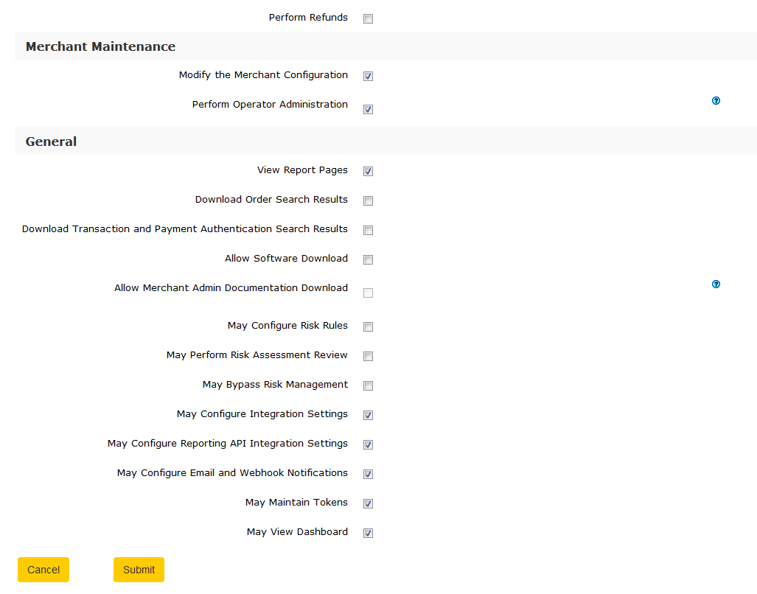This screenshot has width=757, height=594.
Task: Uncheck May Configure Email and Webhook Notifications
Action: tap(368, 475)
